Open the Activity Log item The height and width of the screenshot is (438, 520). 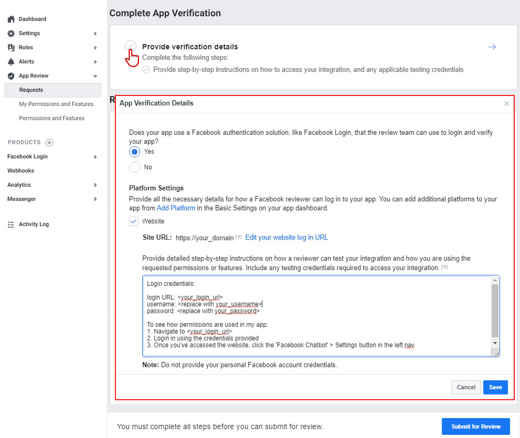point(34,225)
